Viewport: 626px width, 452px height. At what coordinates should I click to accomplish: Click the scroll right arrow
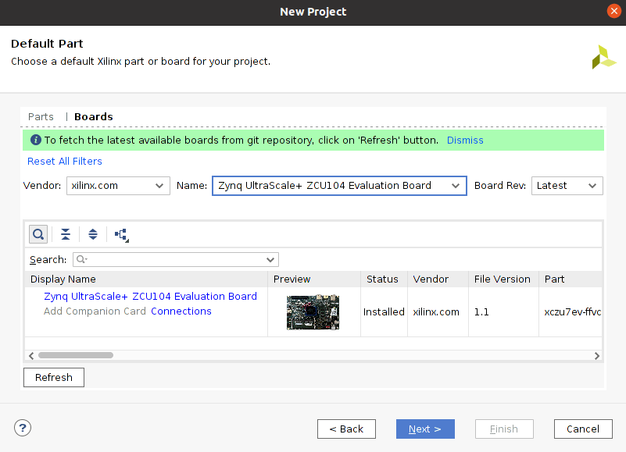click(597, 355)
